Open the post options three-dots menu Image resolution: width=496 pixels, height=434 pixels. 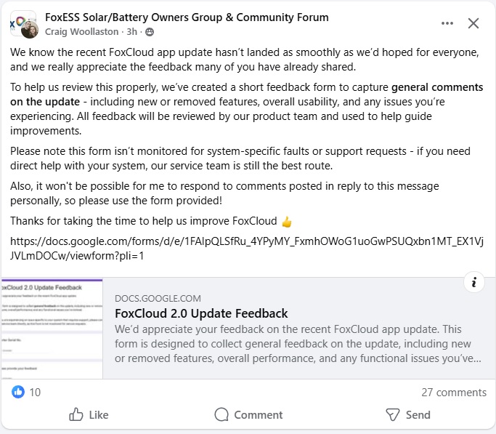(447, 23)
